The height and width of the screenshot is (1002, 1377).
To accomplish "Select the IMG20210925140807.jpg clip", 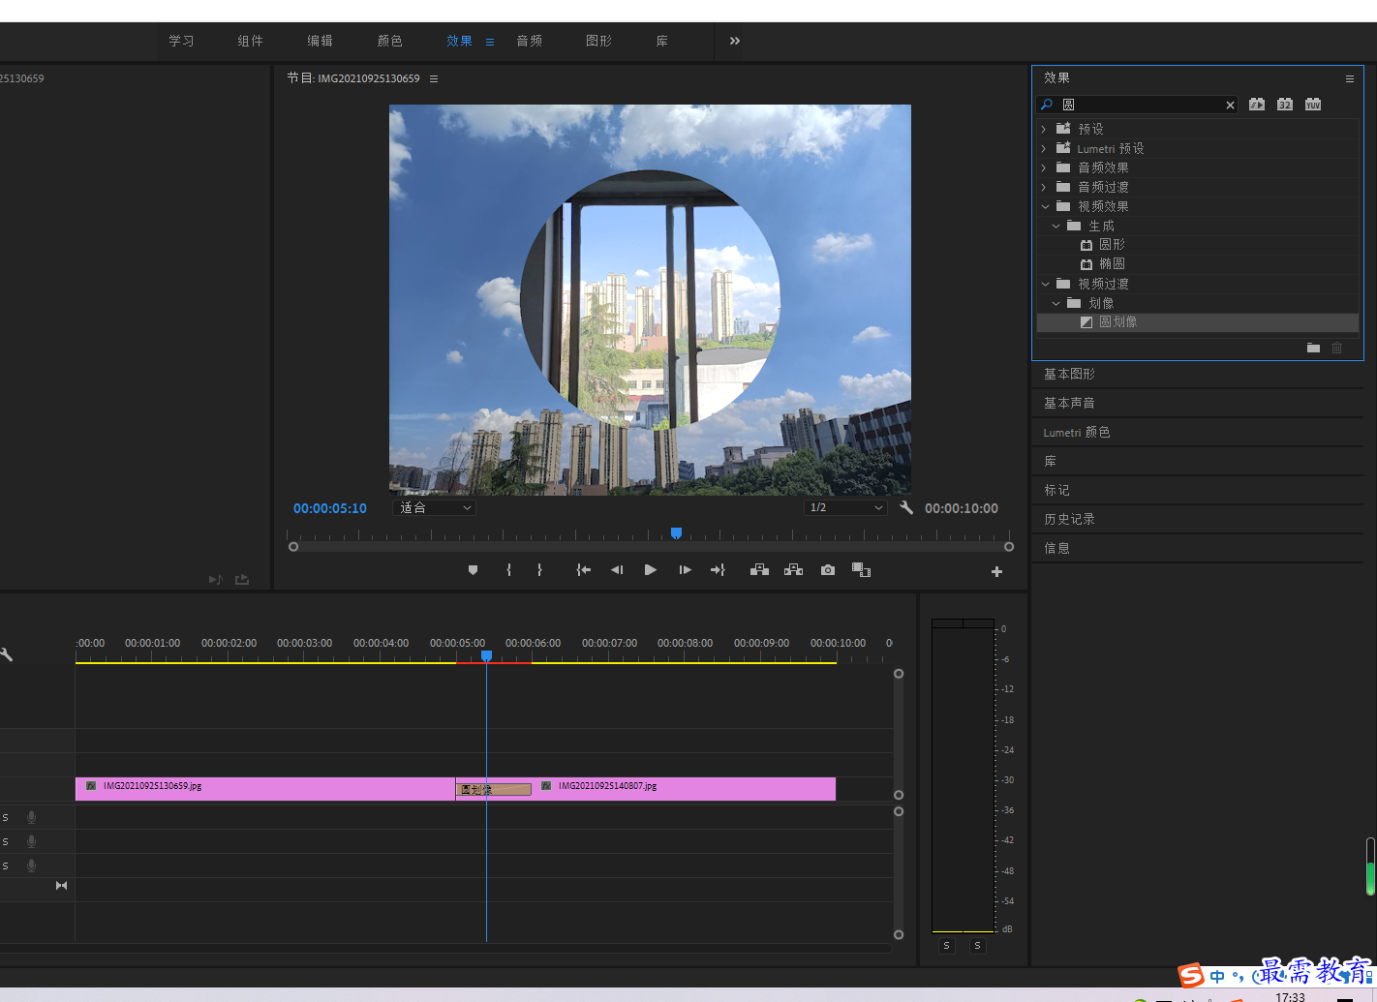I will pyautogui.click(x=684, y=789).
